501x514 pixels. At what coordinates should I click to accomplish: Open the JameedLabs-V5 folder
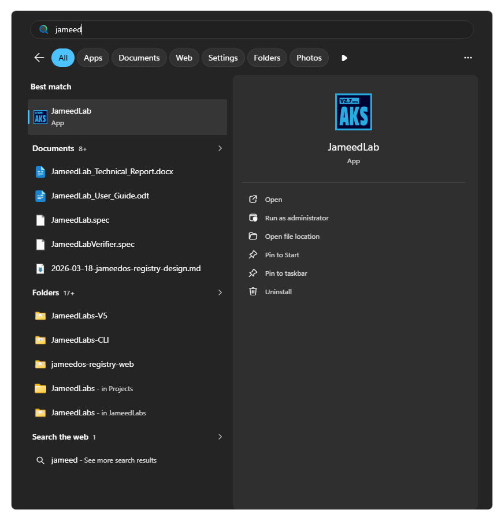pyautogui.click(x=127, y=316)
